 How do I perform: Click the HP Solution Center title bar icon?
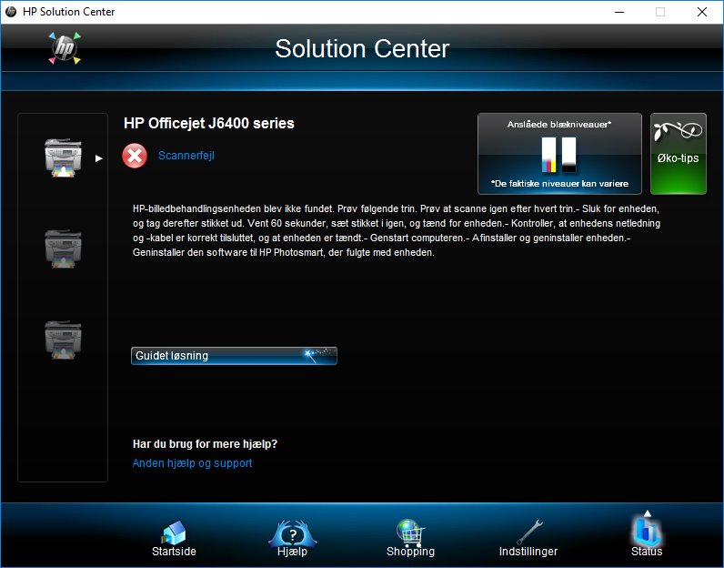click(11, 12)
